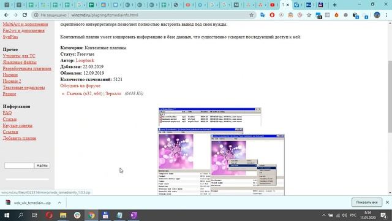The height and width of the screenshot is (221, 392).
Task: Open the SynPlus sidebar link
Action: pos(10,37)
